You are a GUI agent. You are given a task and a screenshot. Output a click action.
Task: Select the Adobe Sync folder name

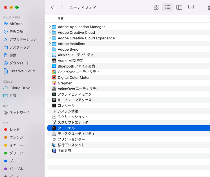(x=68, y=49)
